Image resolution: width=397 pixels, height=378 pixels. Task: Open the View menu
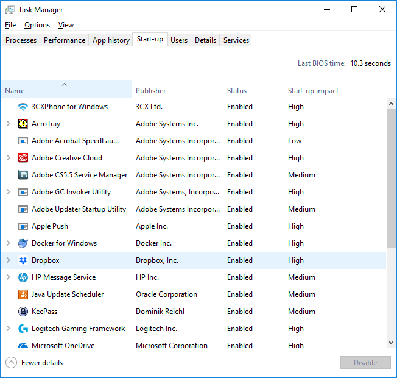(x=66, y=25)
